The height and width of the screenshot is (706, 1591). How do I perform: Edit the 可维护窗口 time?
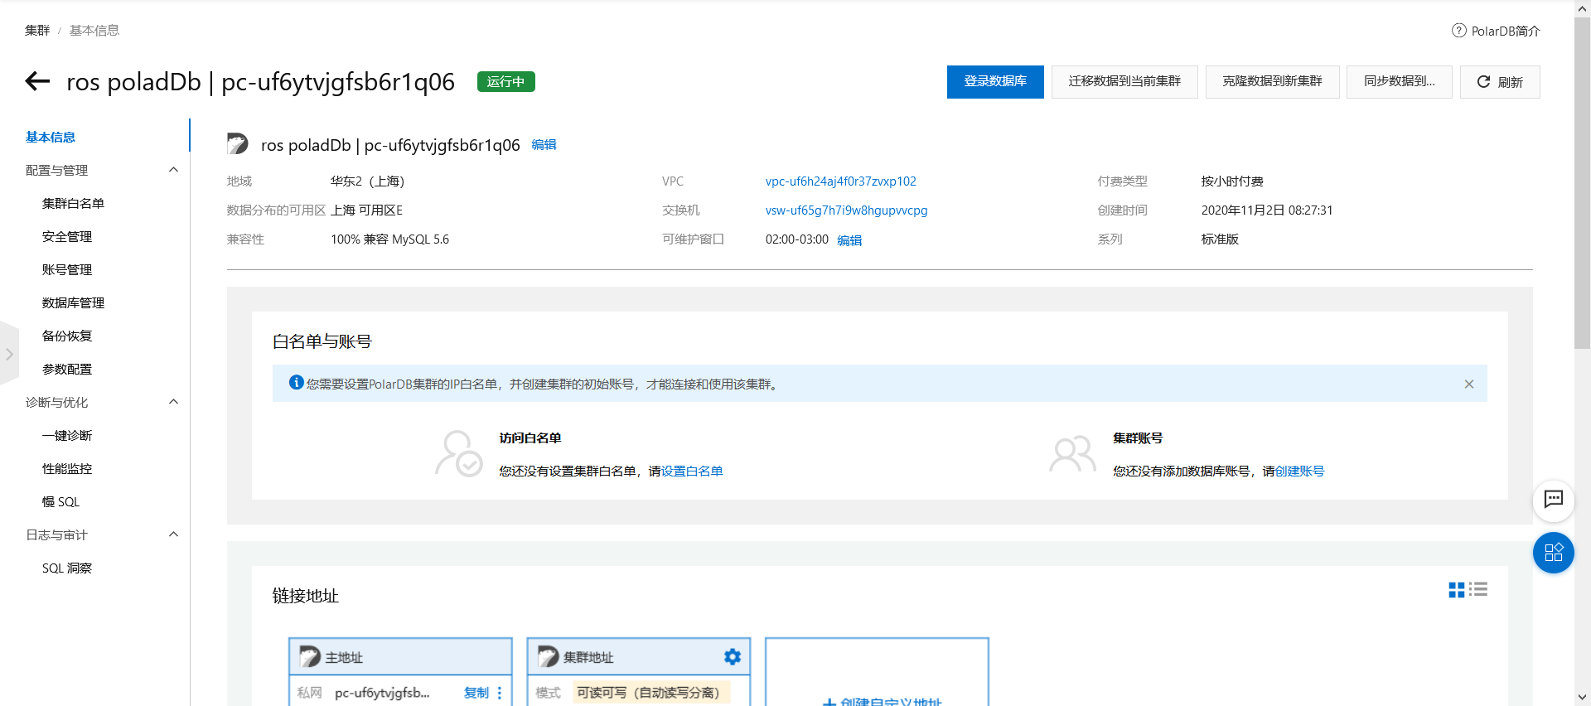point(849,240)
